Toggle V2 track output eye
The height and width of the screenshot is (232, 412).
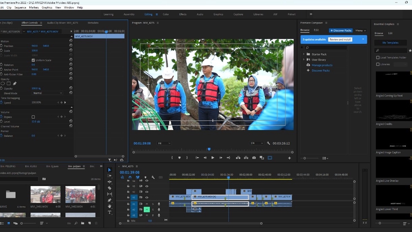click(147, 192)
